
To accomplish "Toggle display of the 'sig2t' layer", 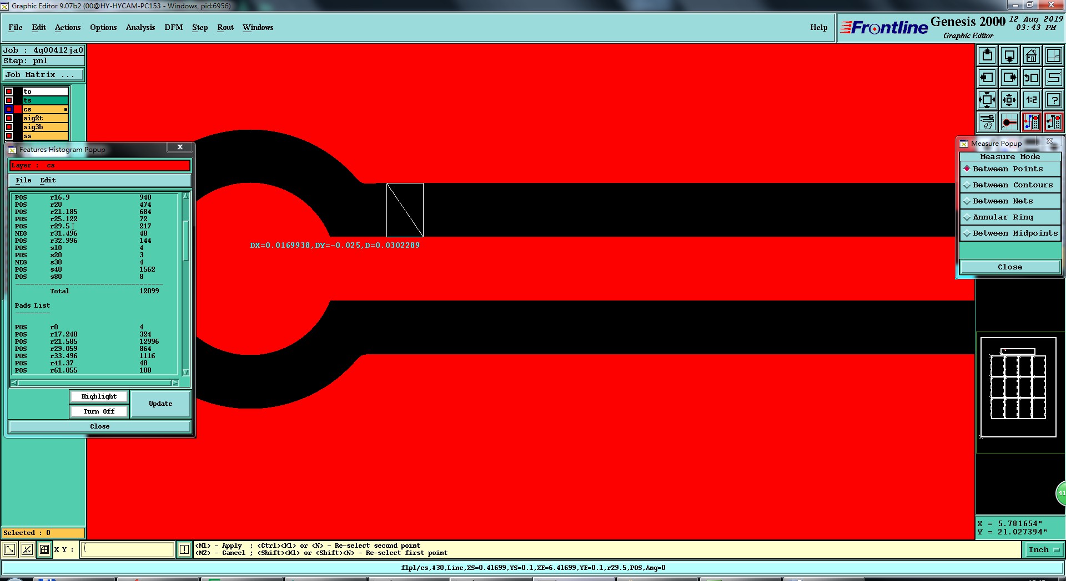I will (9, 118).
